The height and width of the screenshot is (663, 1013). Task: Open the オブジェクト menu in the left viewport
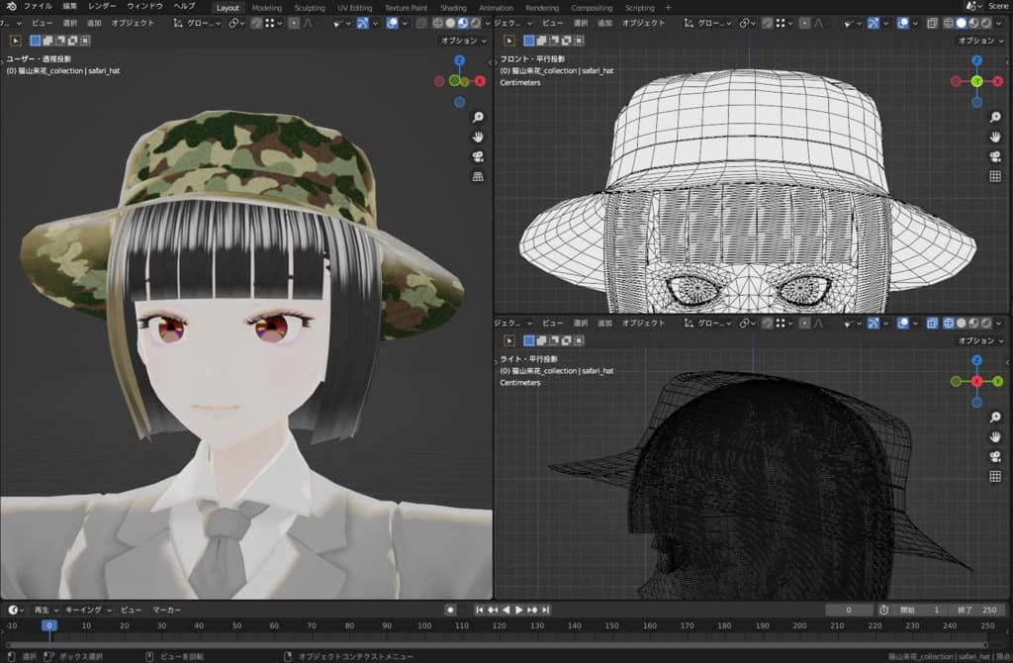coord(133,22)
